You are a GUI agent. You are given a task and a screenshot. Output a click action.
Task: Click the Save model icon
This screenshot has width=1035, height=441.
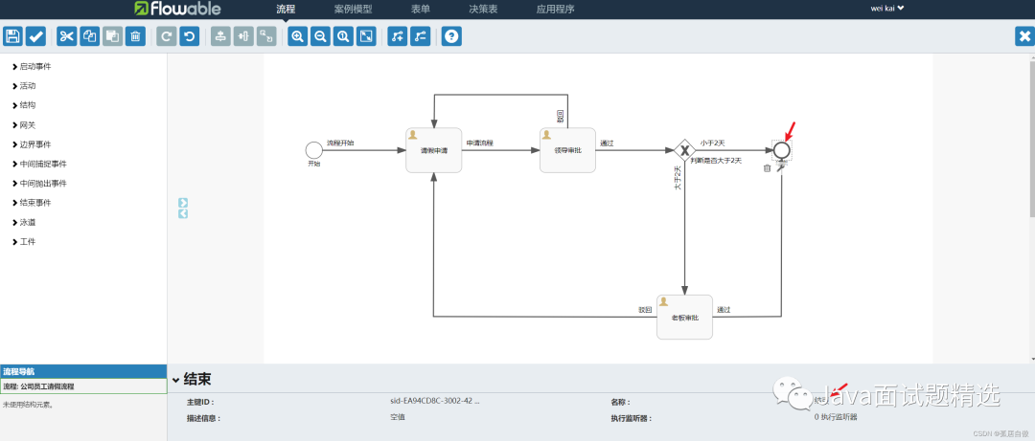12,36
